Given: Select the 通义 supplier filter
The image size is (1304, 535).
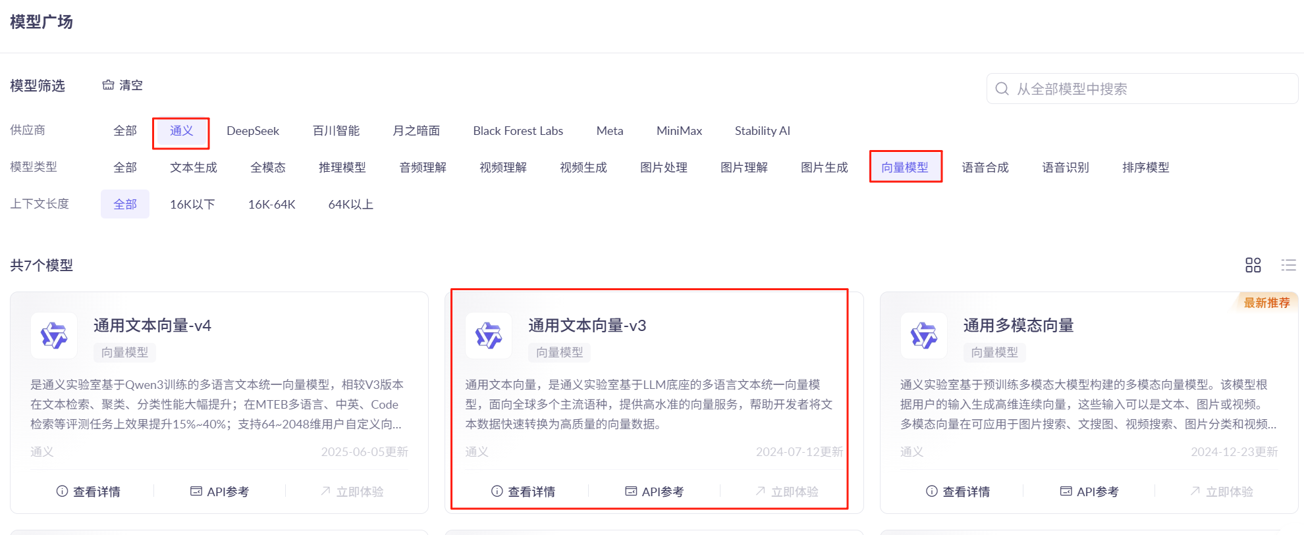Looking at the screenshot, I should (181, 130).
